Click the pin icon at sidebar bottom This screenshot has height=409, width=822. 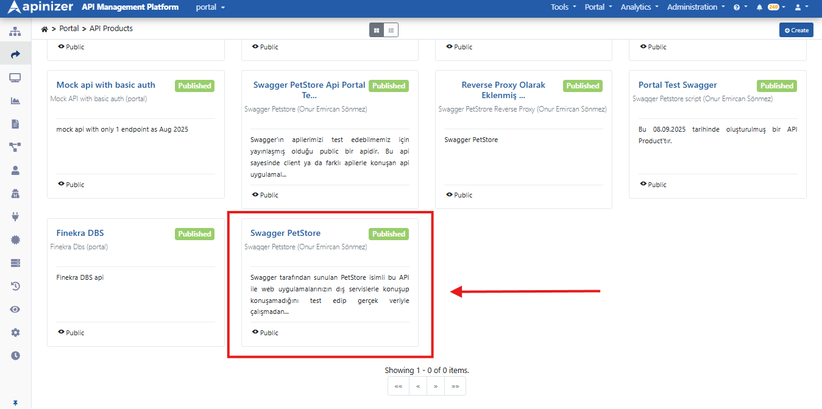pos(15,403)
